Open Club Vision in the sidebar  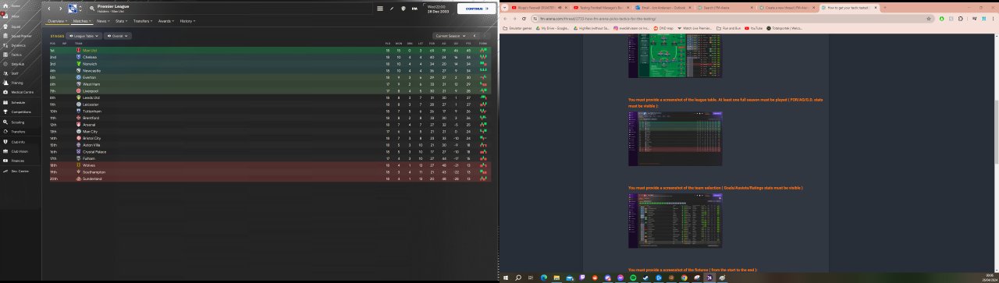point(16,151)
